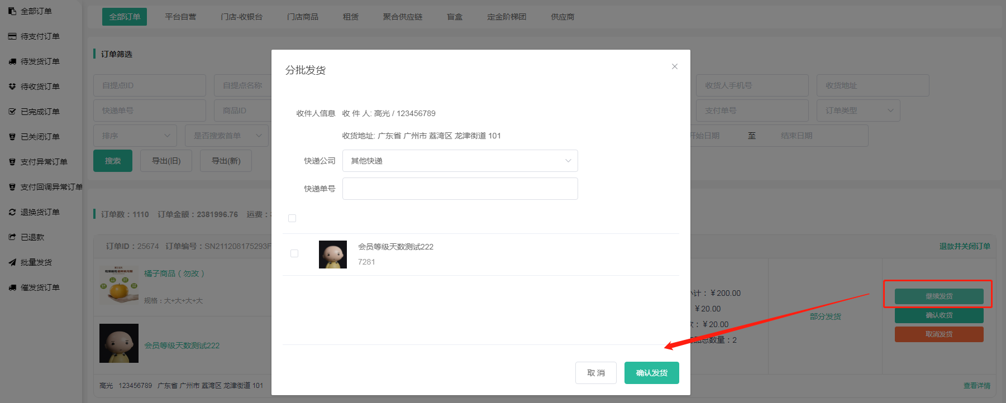The width and height of the screenshot is (1006, 403).
Task: Click the product thumbnail in dialog
Action: tap(333, 255)
